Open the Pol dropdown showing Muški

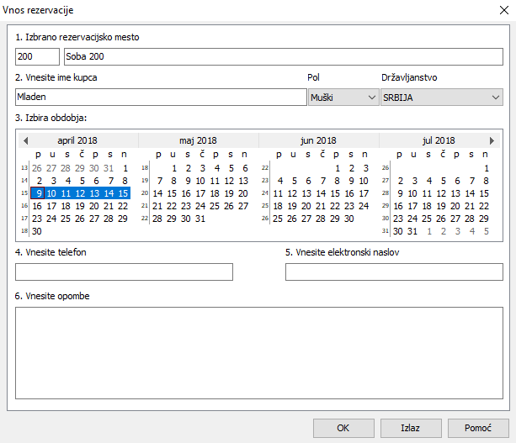343,98
